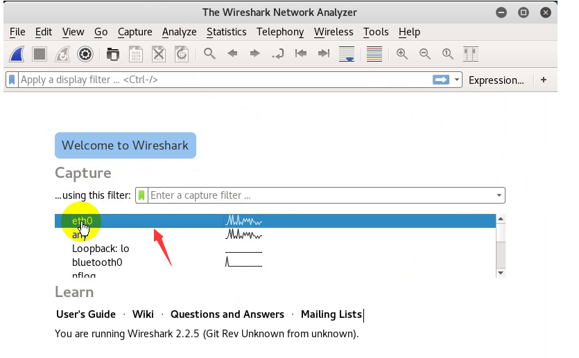Open the View menu

pyautogui.click(x=73, y=32)
